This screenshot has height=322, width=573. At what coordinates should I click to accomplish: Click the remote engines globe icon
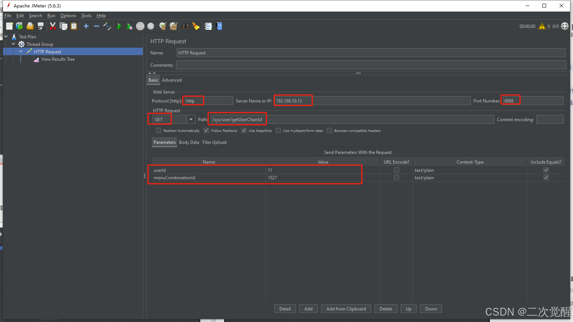tap(565, 26)
